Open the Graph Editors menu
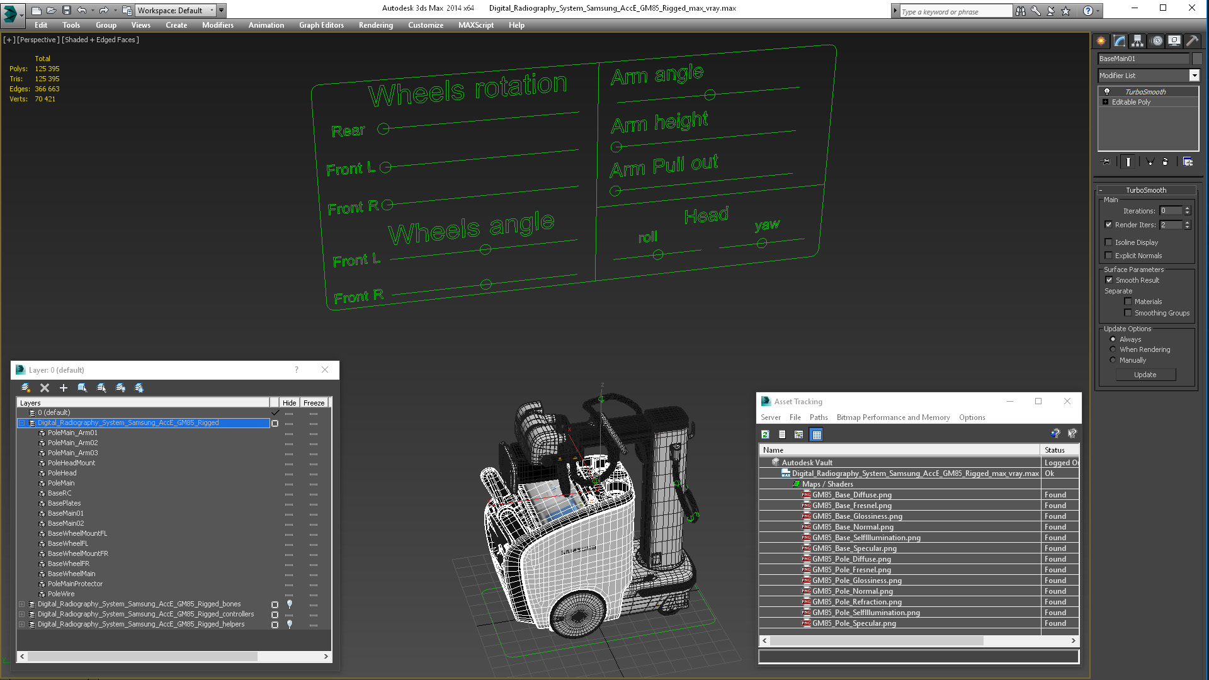 coord(321,25)
